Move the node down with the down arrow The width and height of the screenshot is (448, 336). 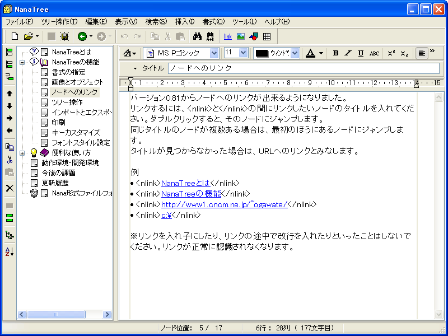click(10, 106)
